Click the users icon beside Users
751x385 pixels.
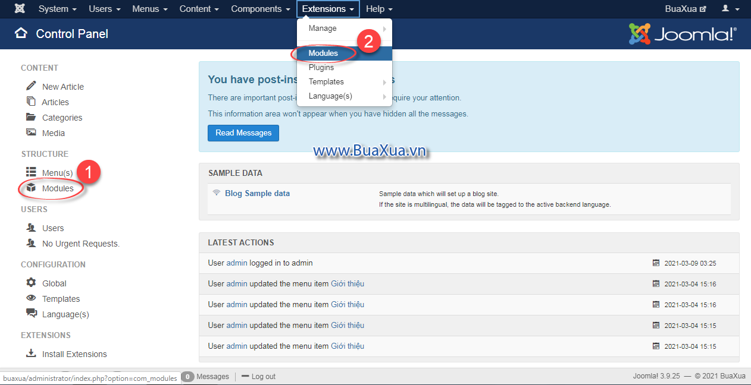31,228
